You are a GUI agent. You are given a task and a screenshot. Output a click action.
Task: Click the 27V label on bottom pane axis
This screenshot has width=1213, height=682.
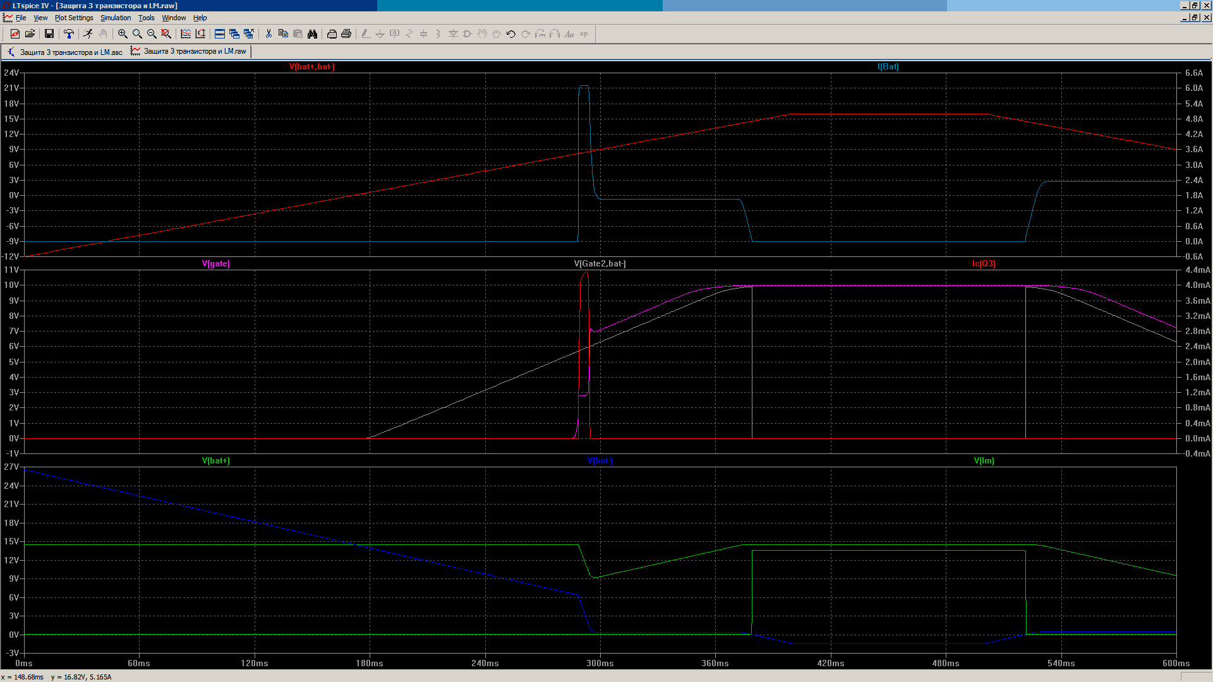coord(11,467)
